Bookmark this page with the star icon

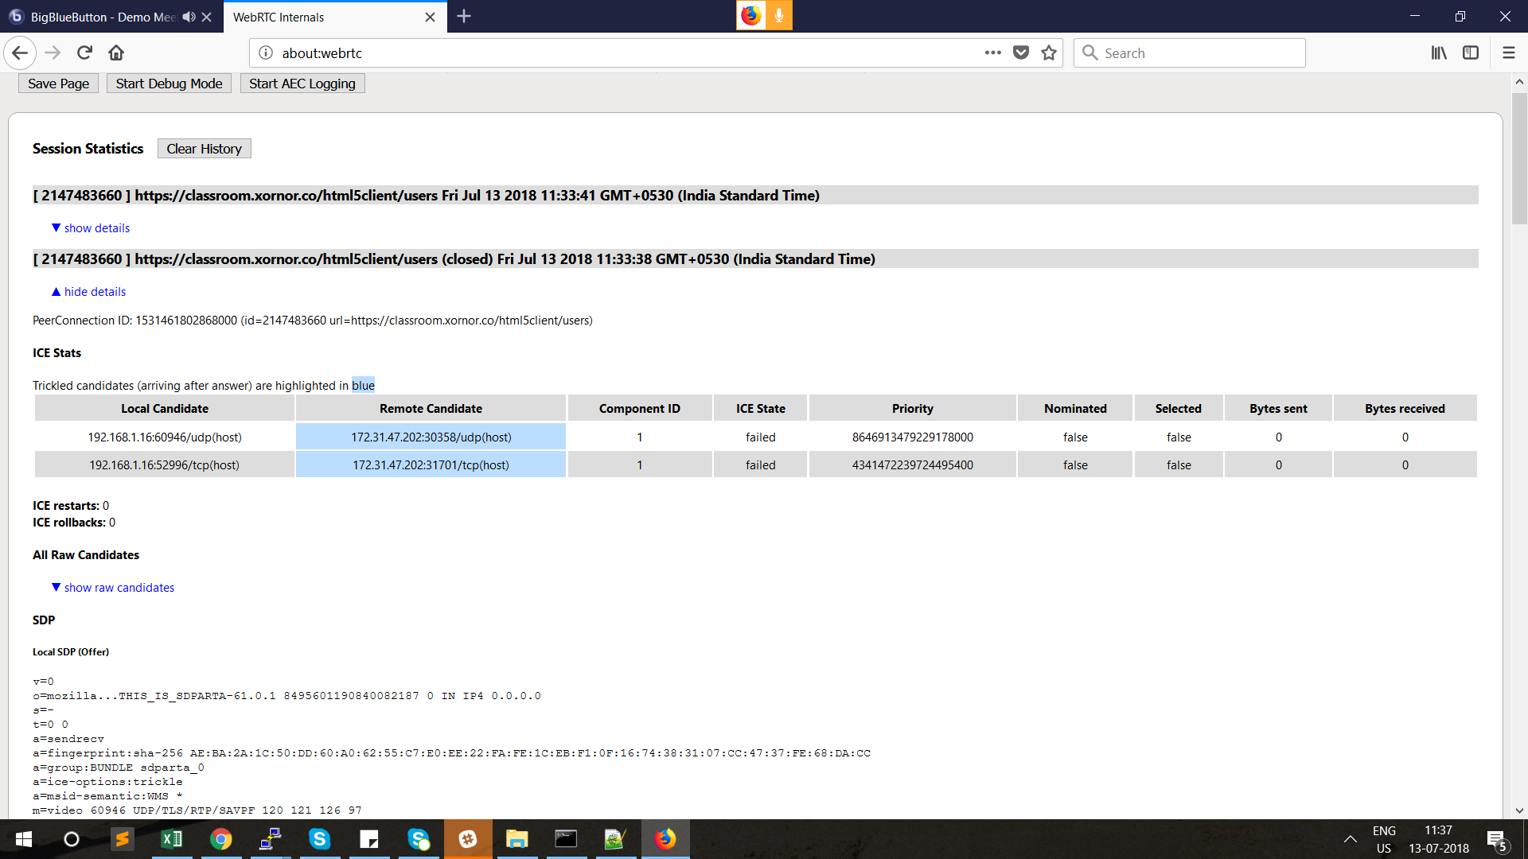point(1049,52)
